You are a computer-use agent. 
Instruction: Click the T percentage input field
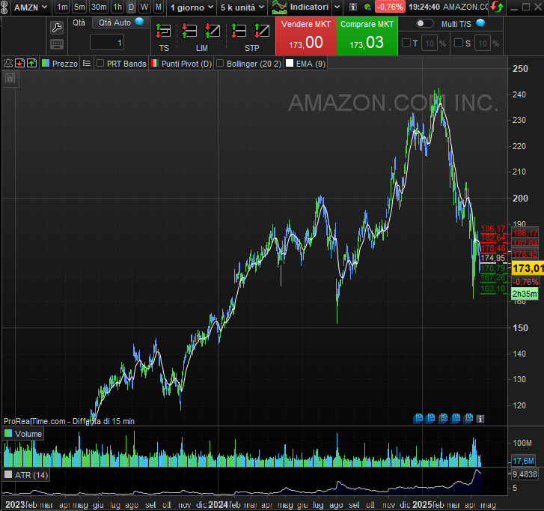(430, 43)
